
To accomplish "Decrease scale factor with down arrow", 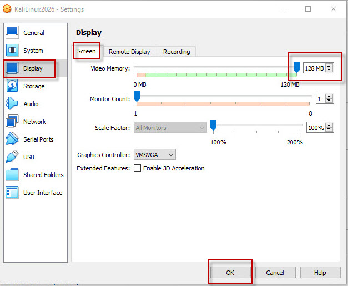I will coord(329,130).
